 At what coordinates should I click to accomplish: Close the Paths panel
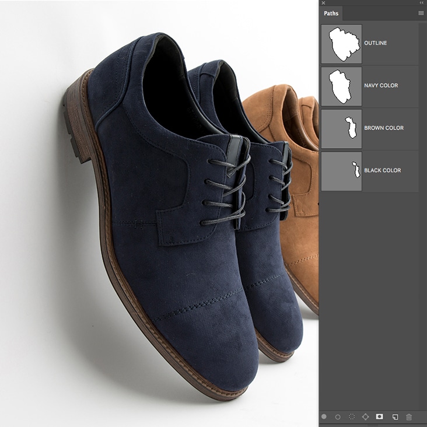324,3
